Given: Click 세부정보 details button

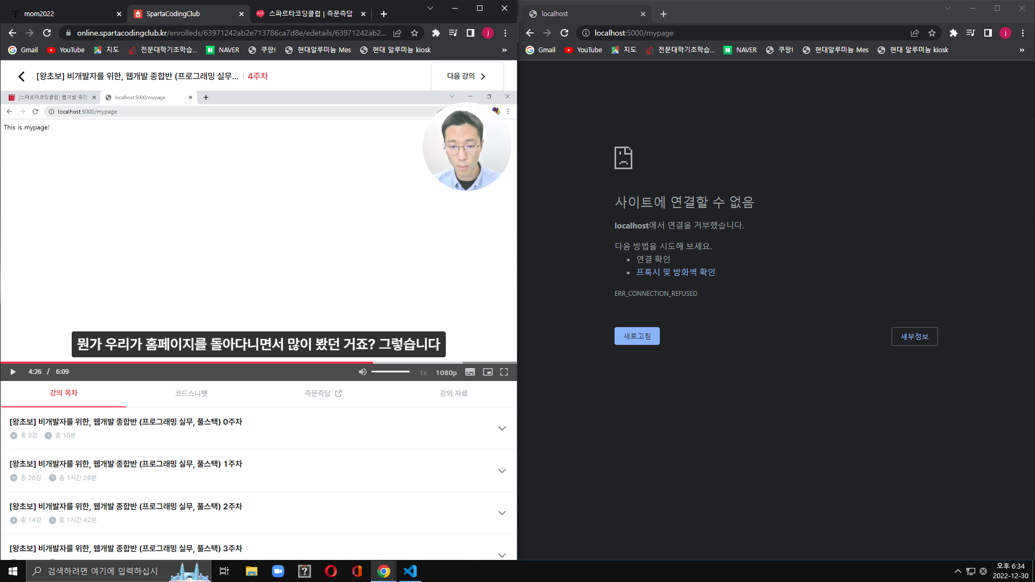Looking at the screenshot, I should pyautogui.click(x=914, y=336).
